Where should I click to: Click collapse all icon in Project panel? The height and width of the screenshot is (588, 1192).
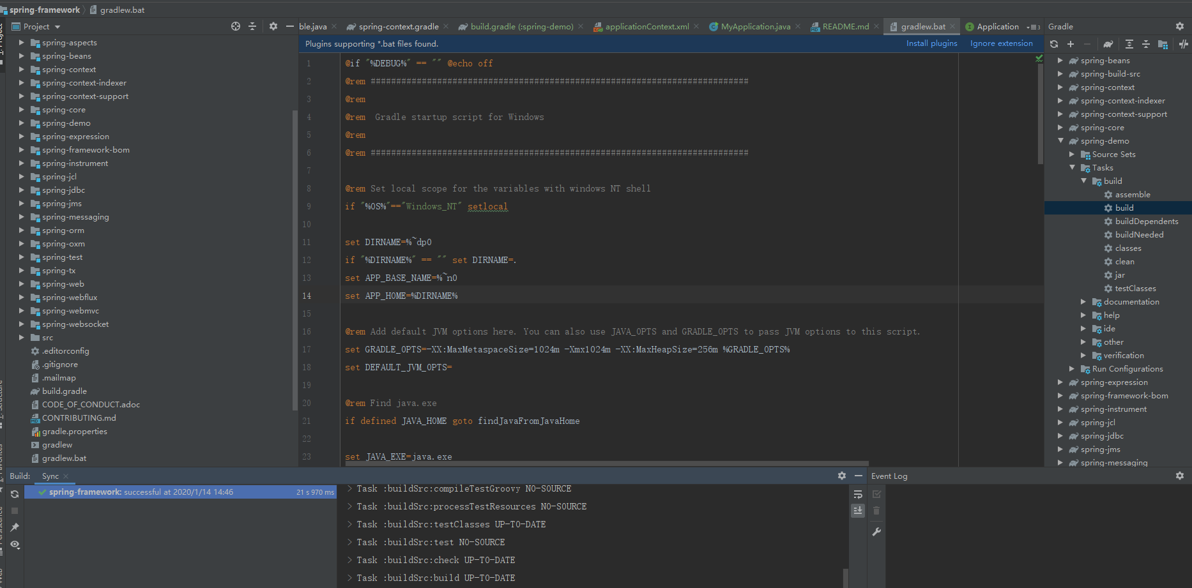pos(252,26)
